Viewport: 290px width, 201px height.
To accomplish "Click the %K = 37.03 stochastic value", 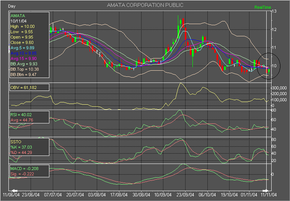I will [21, 147].
